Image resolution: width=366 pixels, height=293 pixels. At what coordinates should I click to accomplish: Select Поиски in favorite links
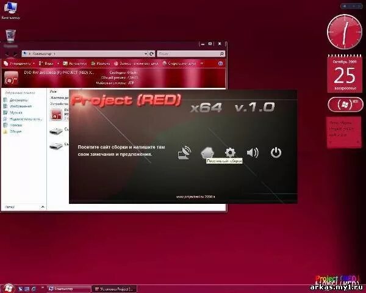point(13,125)
